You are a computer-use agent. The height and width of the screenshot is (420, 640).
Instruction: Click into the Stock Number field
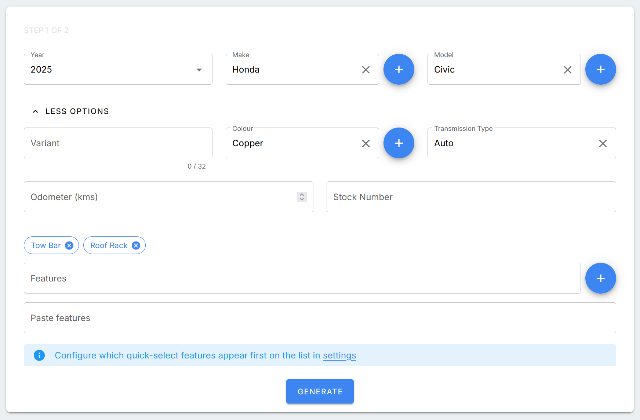coord(471,197)
